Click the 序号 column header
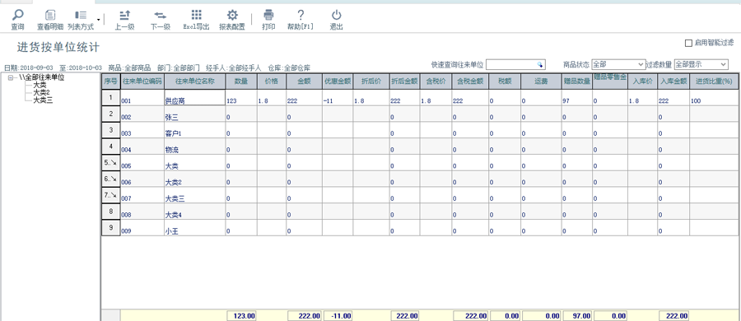The image size is (741, 321). coord(111,81)
